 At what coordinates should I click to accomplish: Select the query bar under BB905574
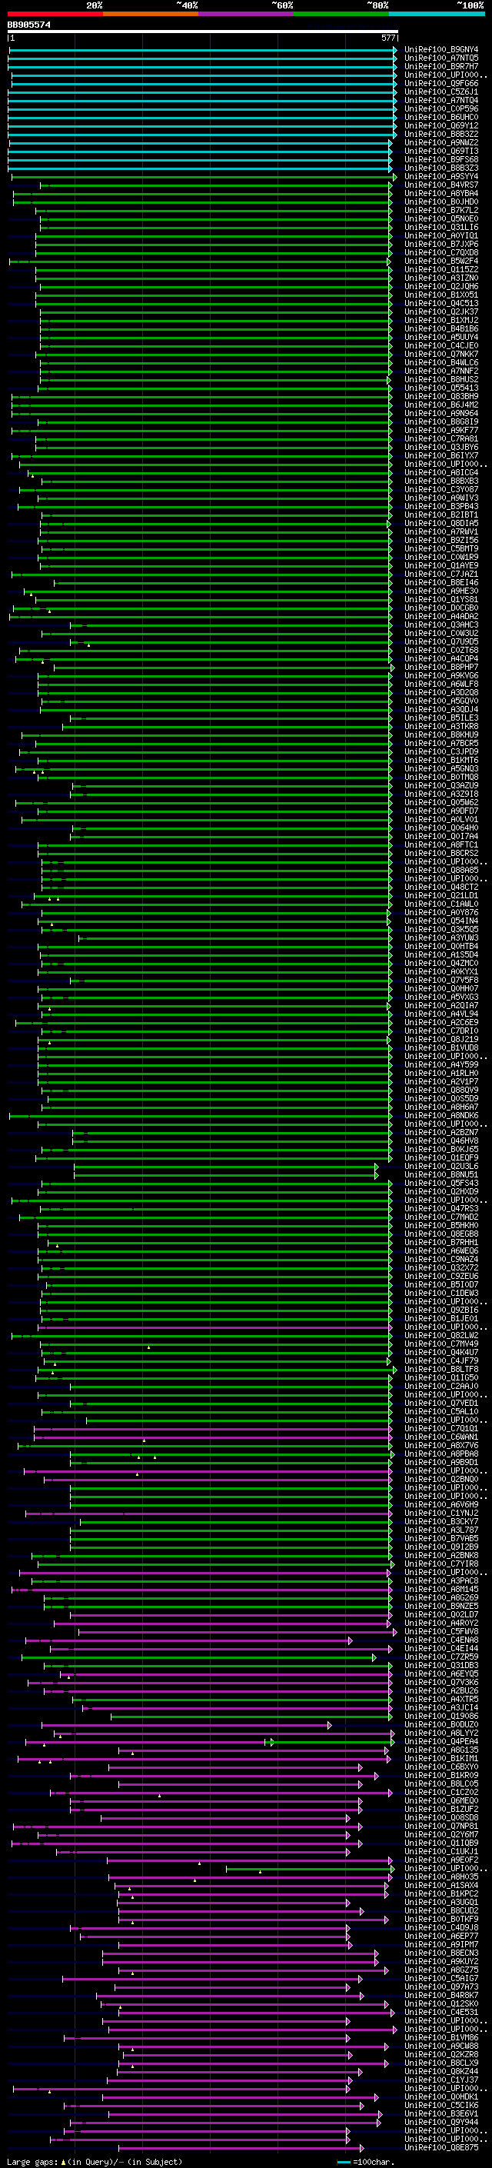pyautogui.click(x=203, y=31)
